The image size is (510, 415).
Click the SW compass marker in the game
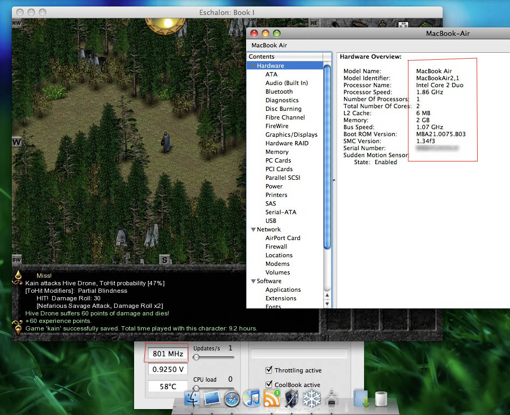point(17,259)
